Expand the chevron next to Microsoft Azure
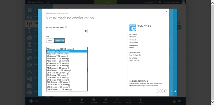This screenshot has height=105, width=214. (48, 2)
